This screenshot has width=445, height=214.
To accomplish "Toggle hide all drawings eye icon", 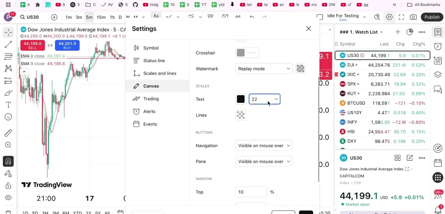I will pyautogui.click(x=8, y=198).
